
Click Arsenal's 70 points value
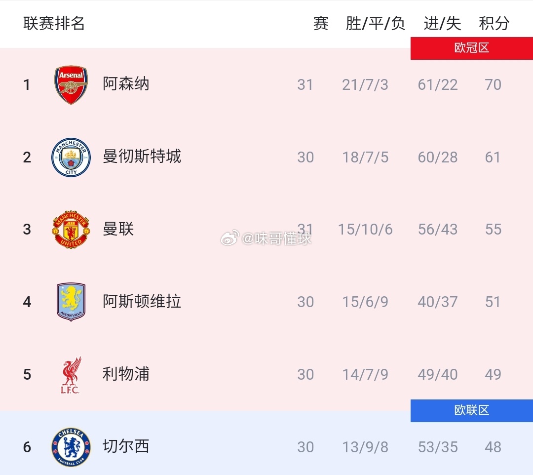493,84
